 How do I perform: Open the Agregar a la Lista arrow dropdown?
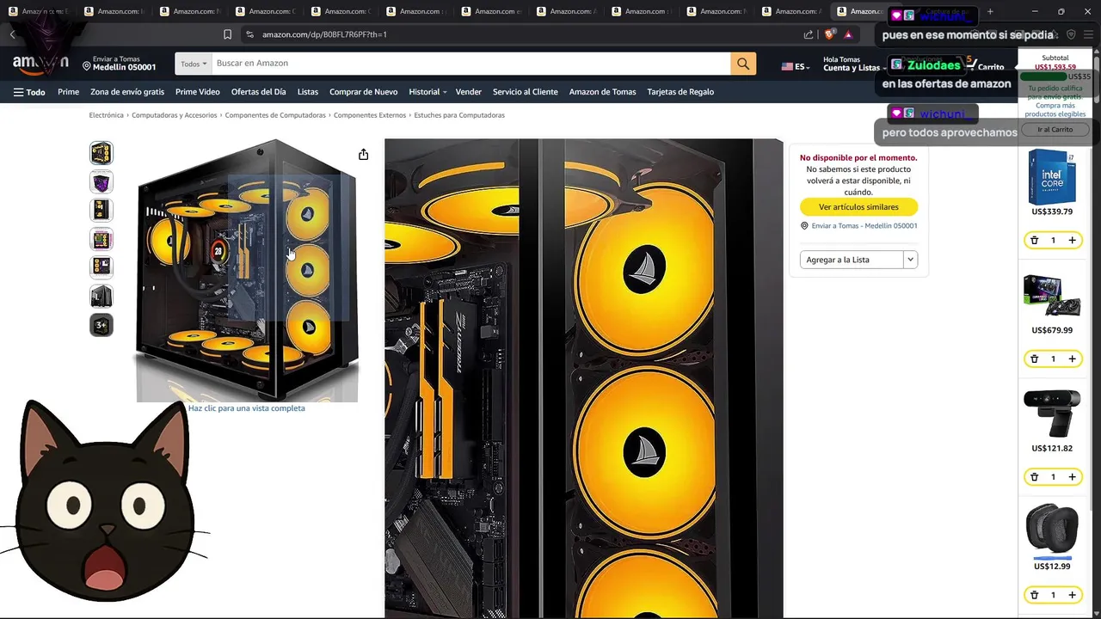[x=910, y=260]
